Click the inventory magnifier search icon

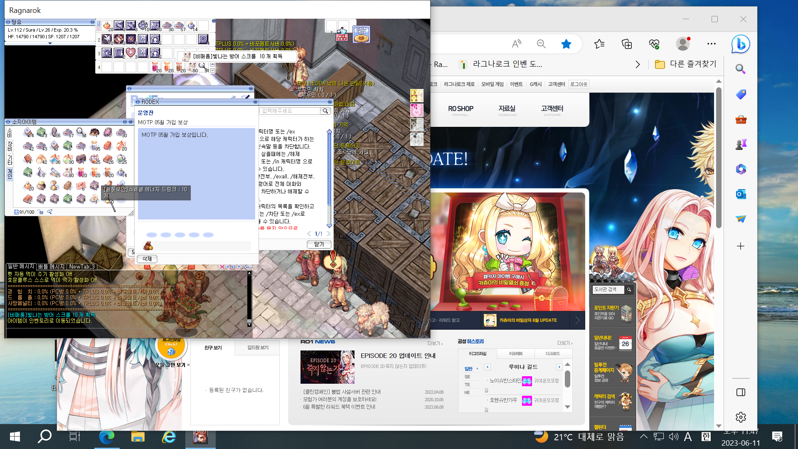click(50, 212)
